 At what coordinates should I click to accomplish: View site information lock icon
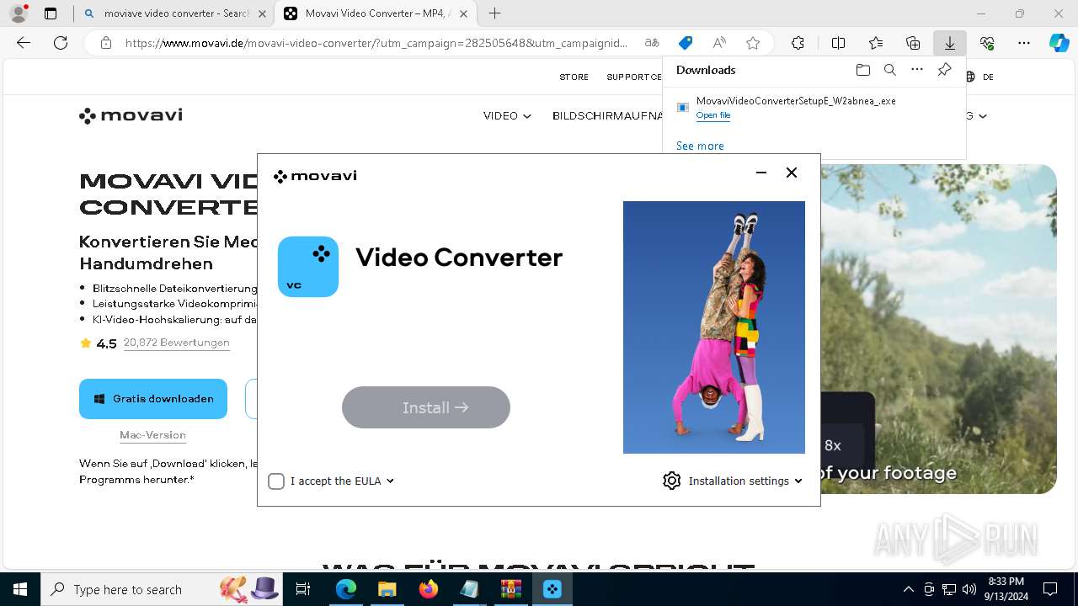pos(106,43)
